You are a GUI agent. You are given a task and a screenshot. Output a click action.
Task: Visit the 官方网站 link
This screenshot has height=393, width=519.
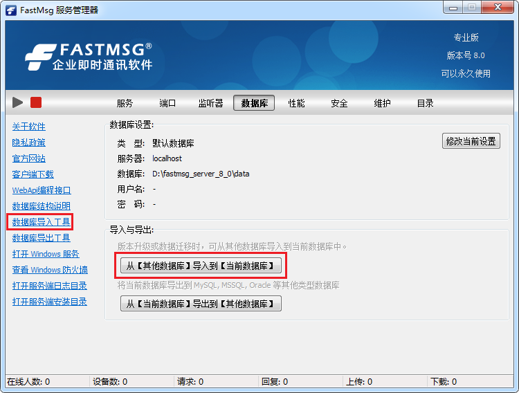click(29, 158)
